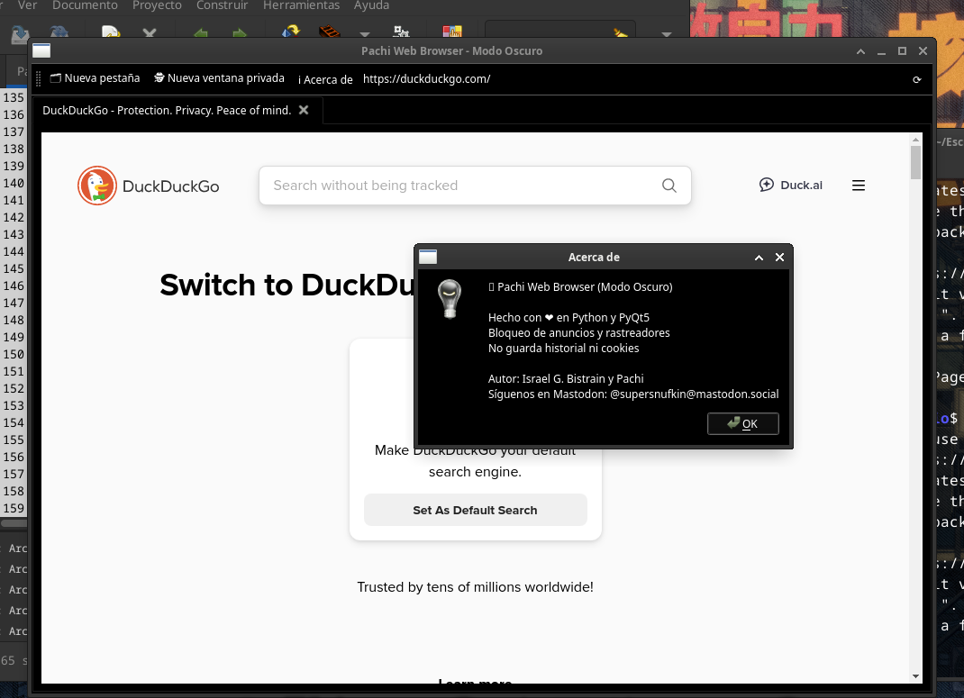Close the DuckDuckGo tab
The height and width of the screenshot is (698, 964).
pyautogui.click(x=304, y=110)
